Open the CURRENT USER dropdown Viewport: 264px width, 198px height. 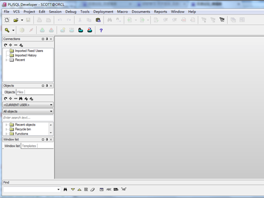28,105
